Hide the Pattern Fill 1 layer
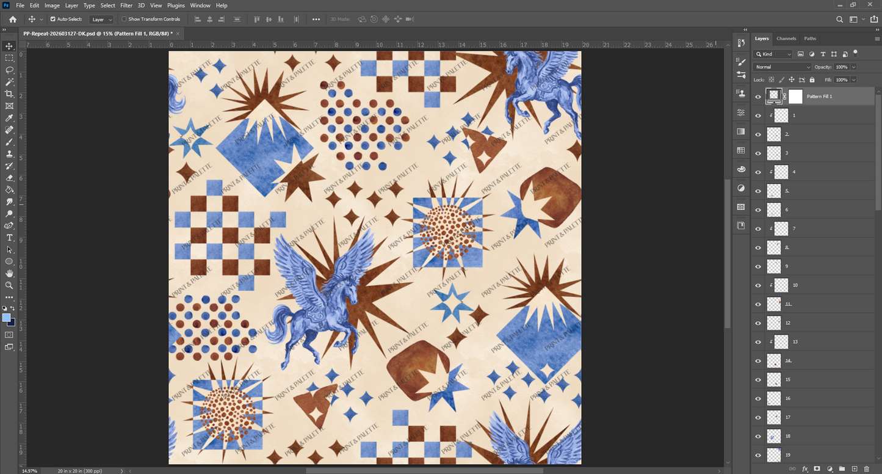This screenshot has height=474, width=882. pyautogui.click(x=758, y=97)
